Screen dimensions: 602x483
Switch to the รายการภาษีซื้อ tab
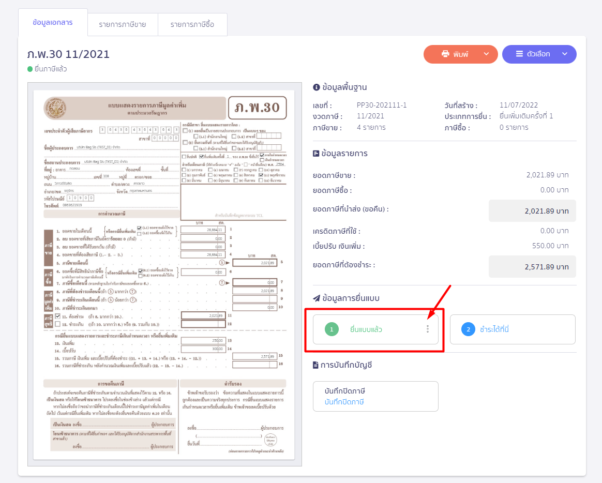192,24
